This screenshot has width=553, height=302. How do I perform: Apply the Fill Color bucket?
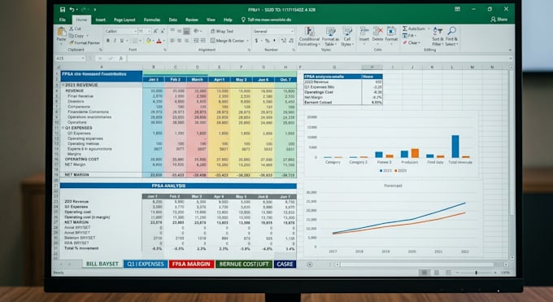149,41
